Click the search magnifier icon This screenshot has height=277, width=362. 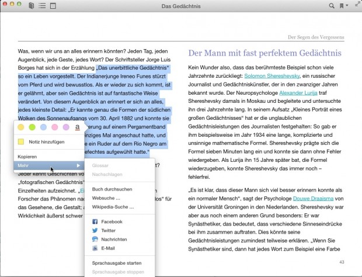(332, 6)
